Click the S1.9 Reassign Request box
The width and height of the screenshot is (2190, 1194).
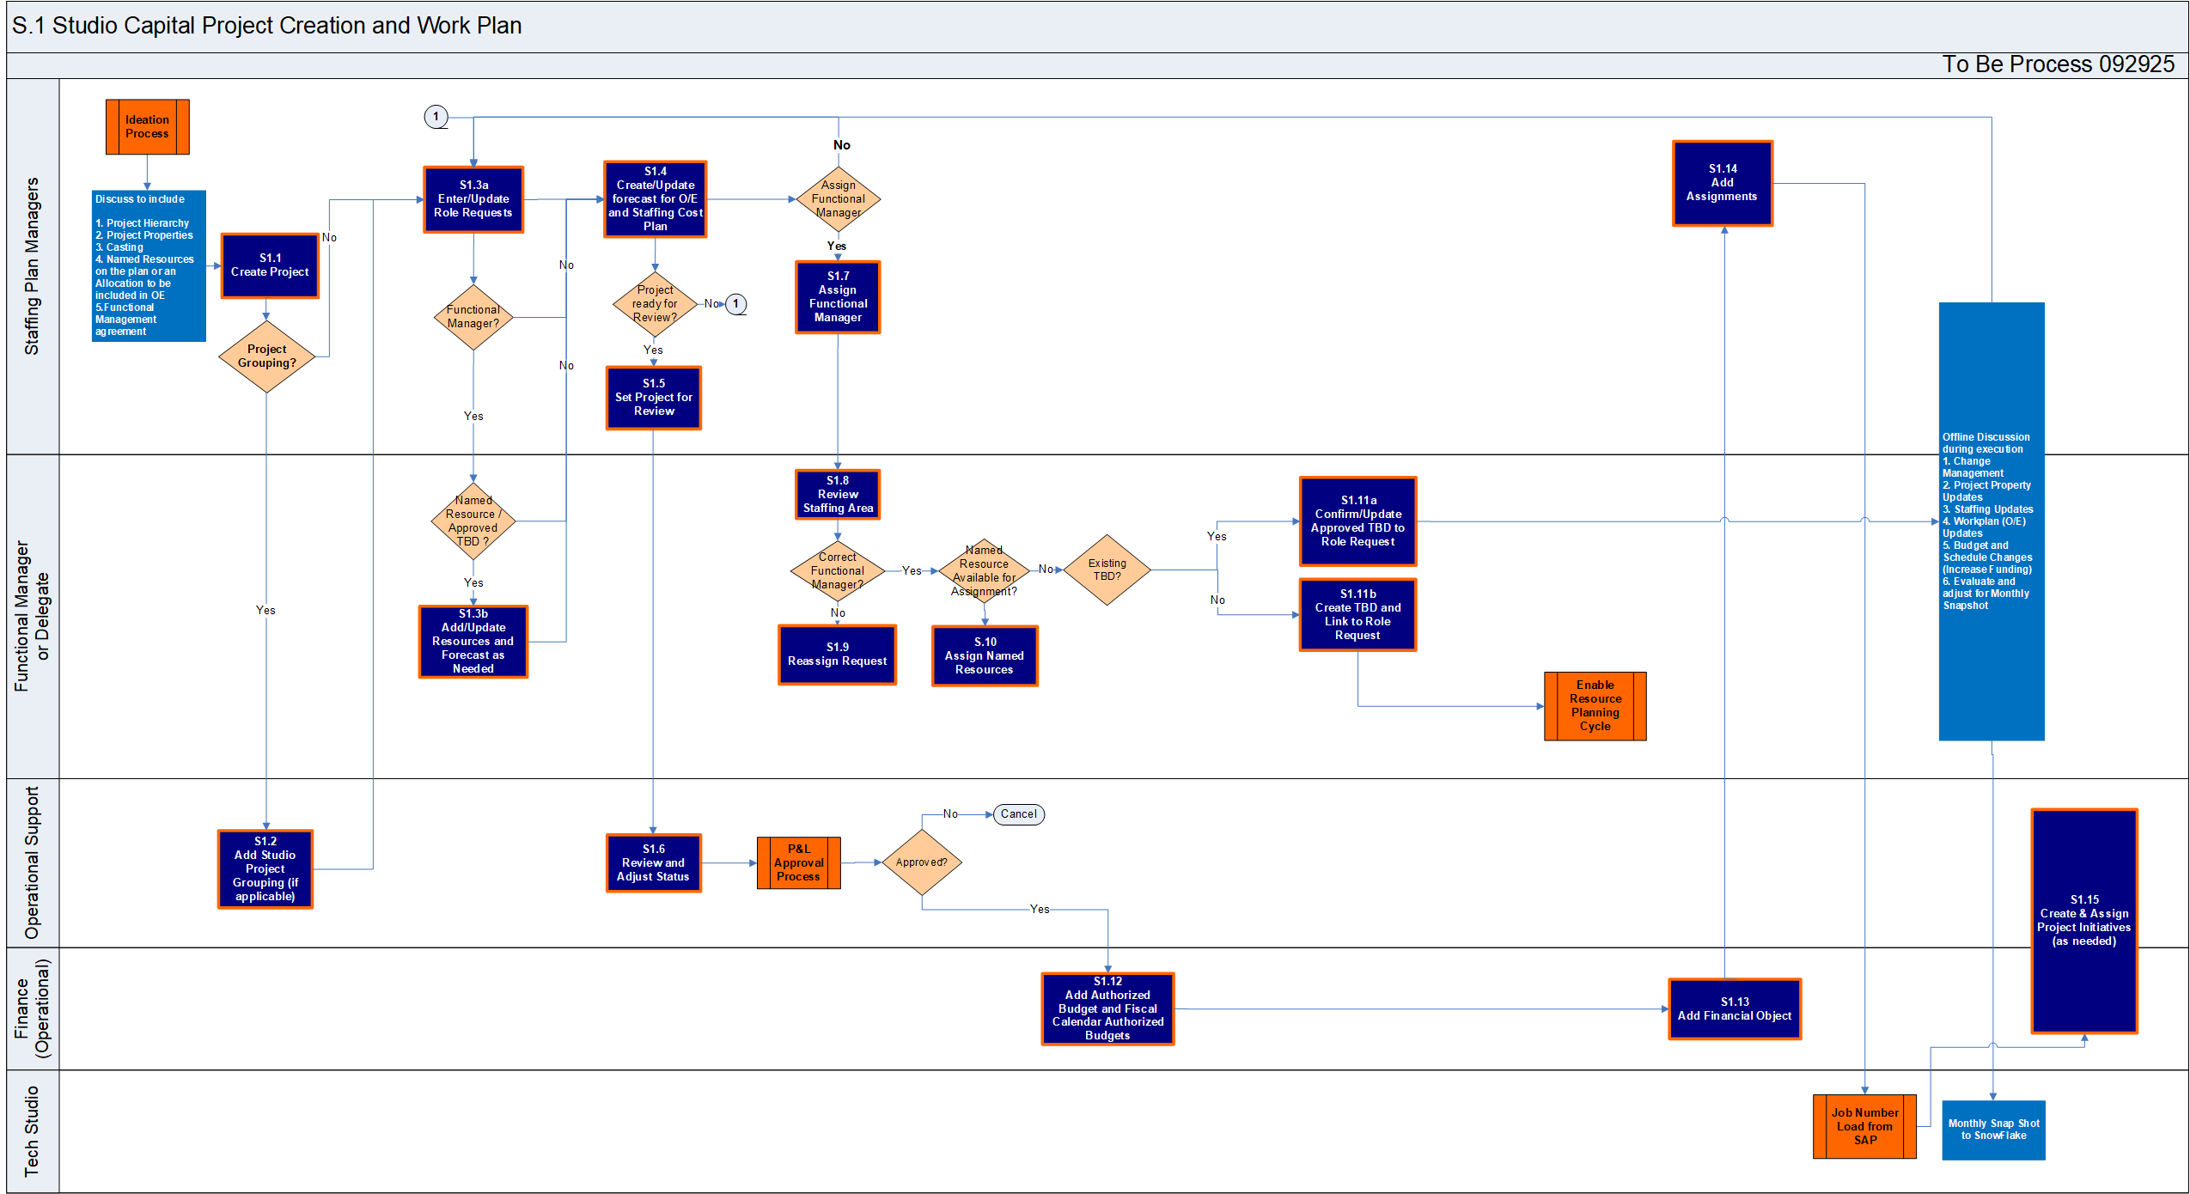click(x=837, y=655)
